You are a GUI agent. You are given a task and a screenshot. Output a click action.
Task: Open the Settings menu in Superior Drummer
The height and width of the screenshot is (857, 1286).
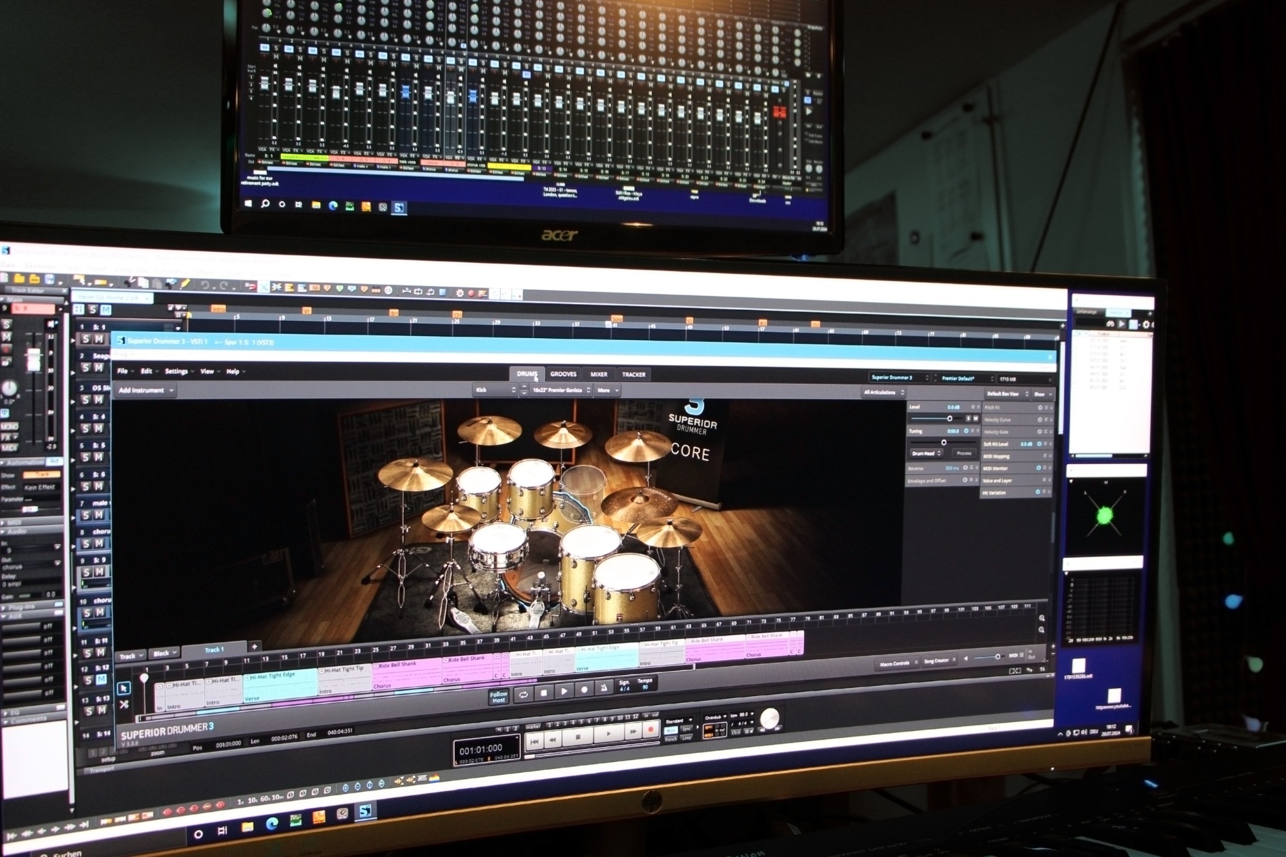click(178, 372)
